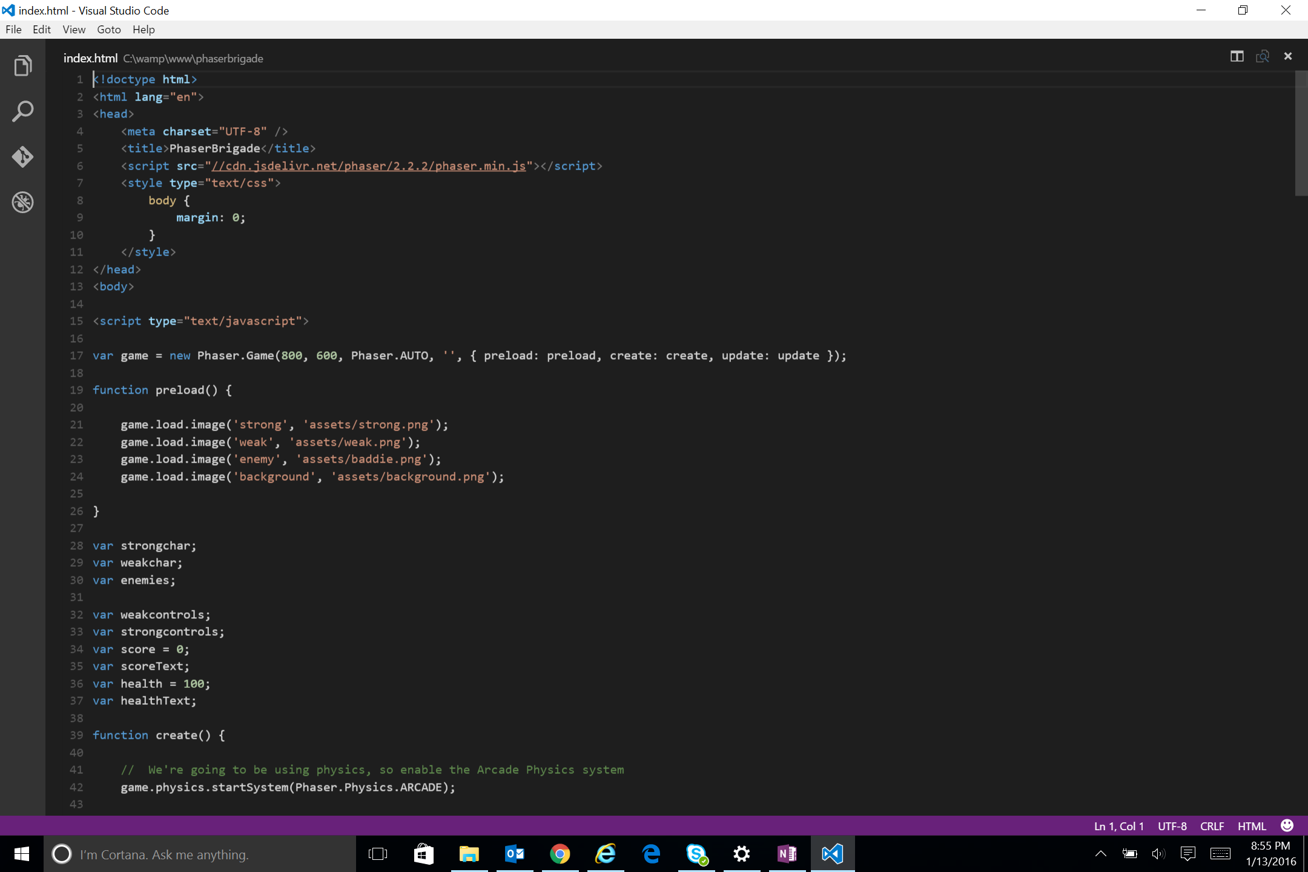Click 'Phaser.Game(800' constructor text
This screenshot has width=1308, height=872.
tap(249, 355)
